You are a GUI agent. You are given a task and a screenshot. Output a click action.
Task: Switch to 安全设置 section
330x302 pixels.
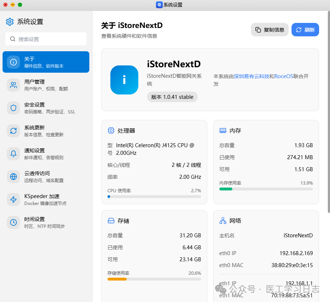46,108
